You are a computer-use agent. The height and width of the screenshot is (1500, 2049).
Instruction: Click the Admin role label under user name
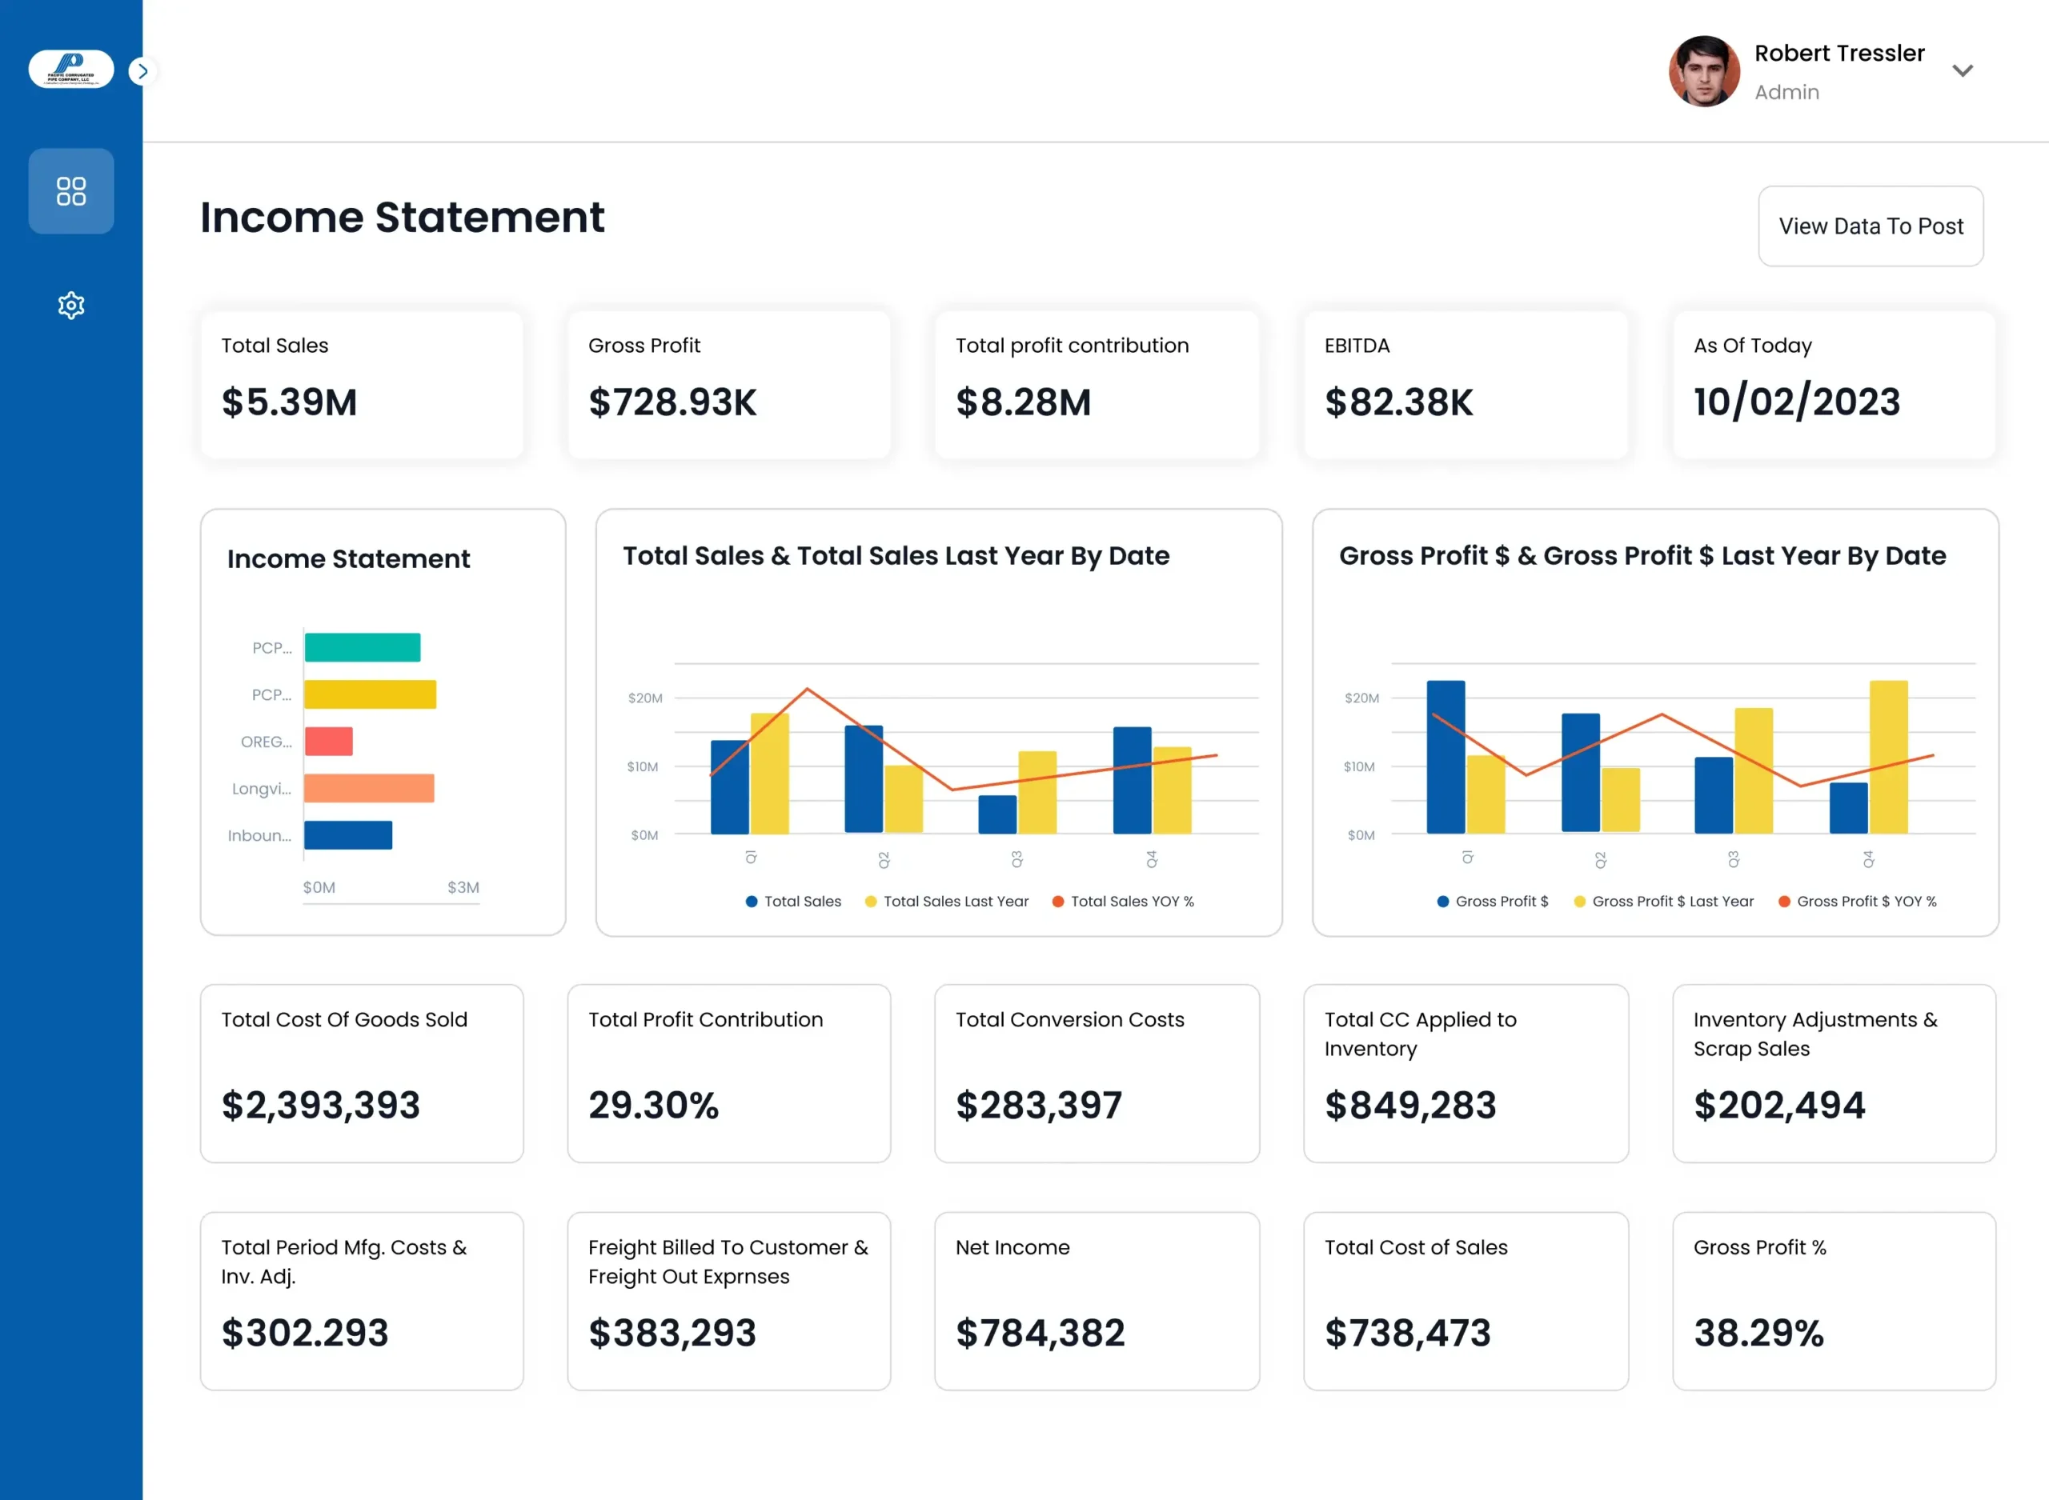(x=1786, y=92)
